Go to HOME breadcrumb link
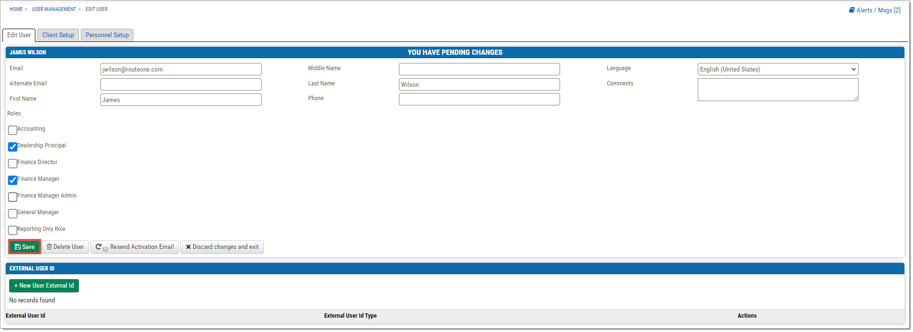The image size is (913, 332). pyautogui.click(x=16, y=9)
